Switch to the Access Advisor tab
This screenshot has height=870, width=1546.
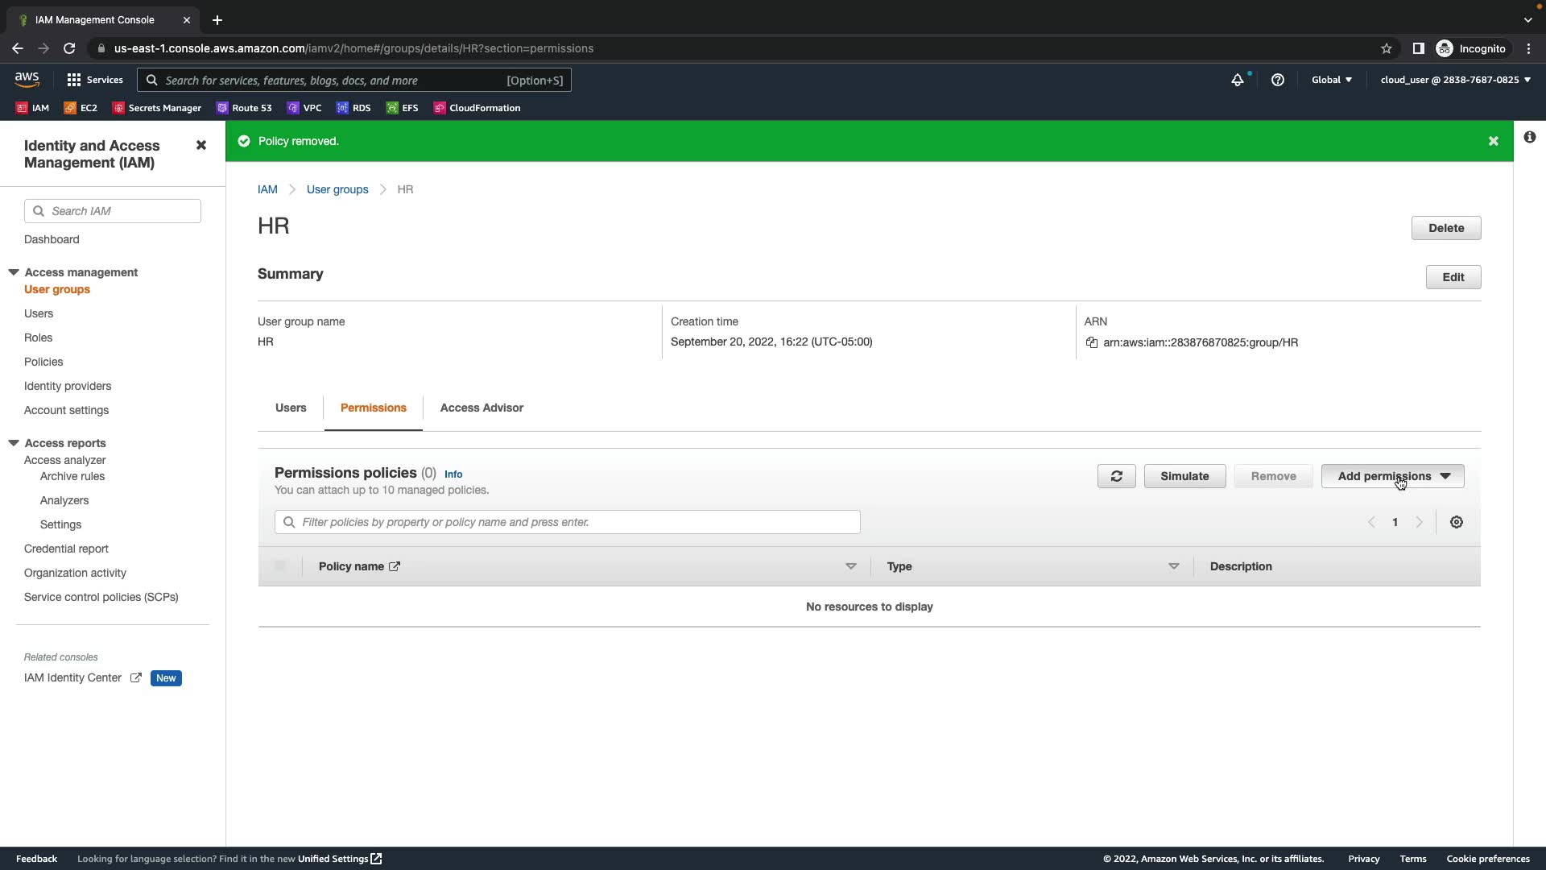(482, 408)
